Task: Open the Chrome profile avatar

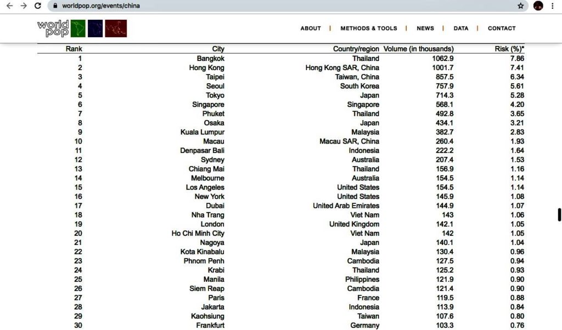Action: [x=538, y=5]
